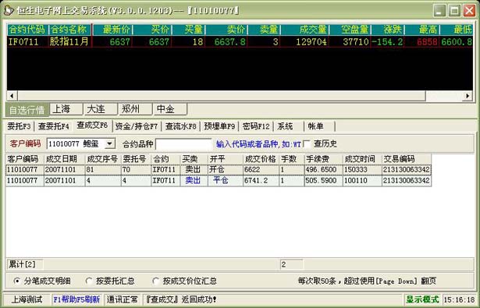Sort by the 成交价格 column header
The width and height of the screenshot is (480, 308).
pos(261,159)
